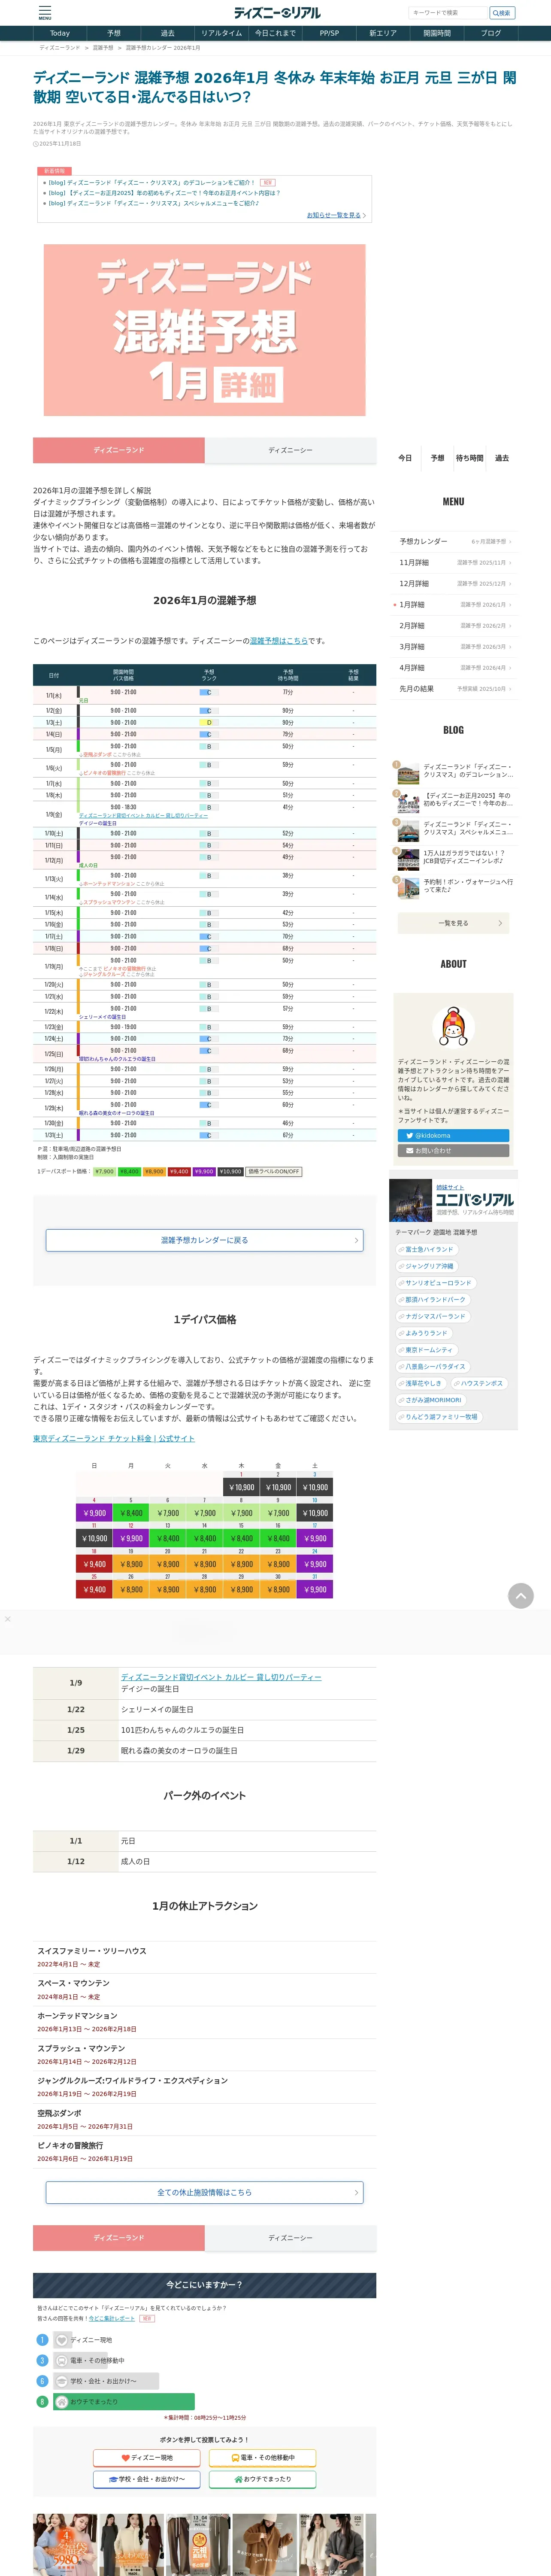551x2576 pixels.
Task: Click the 混雑予想 1月 詳細 banner image
Action: pyautogui.click(x=204, y=330)
